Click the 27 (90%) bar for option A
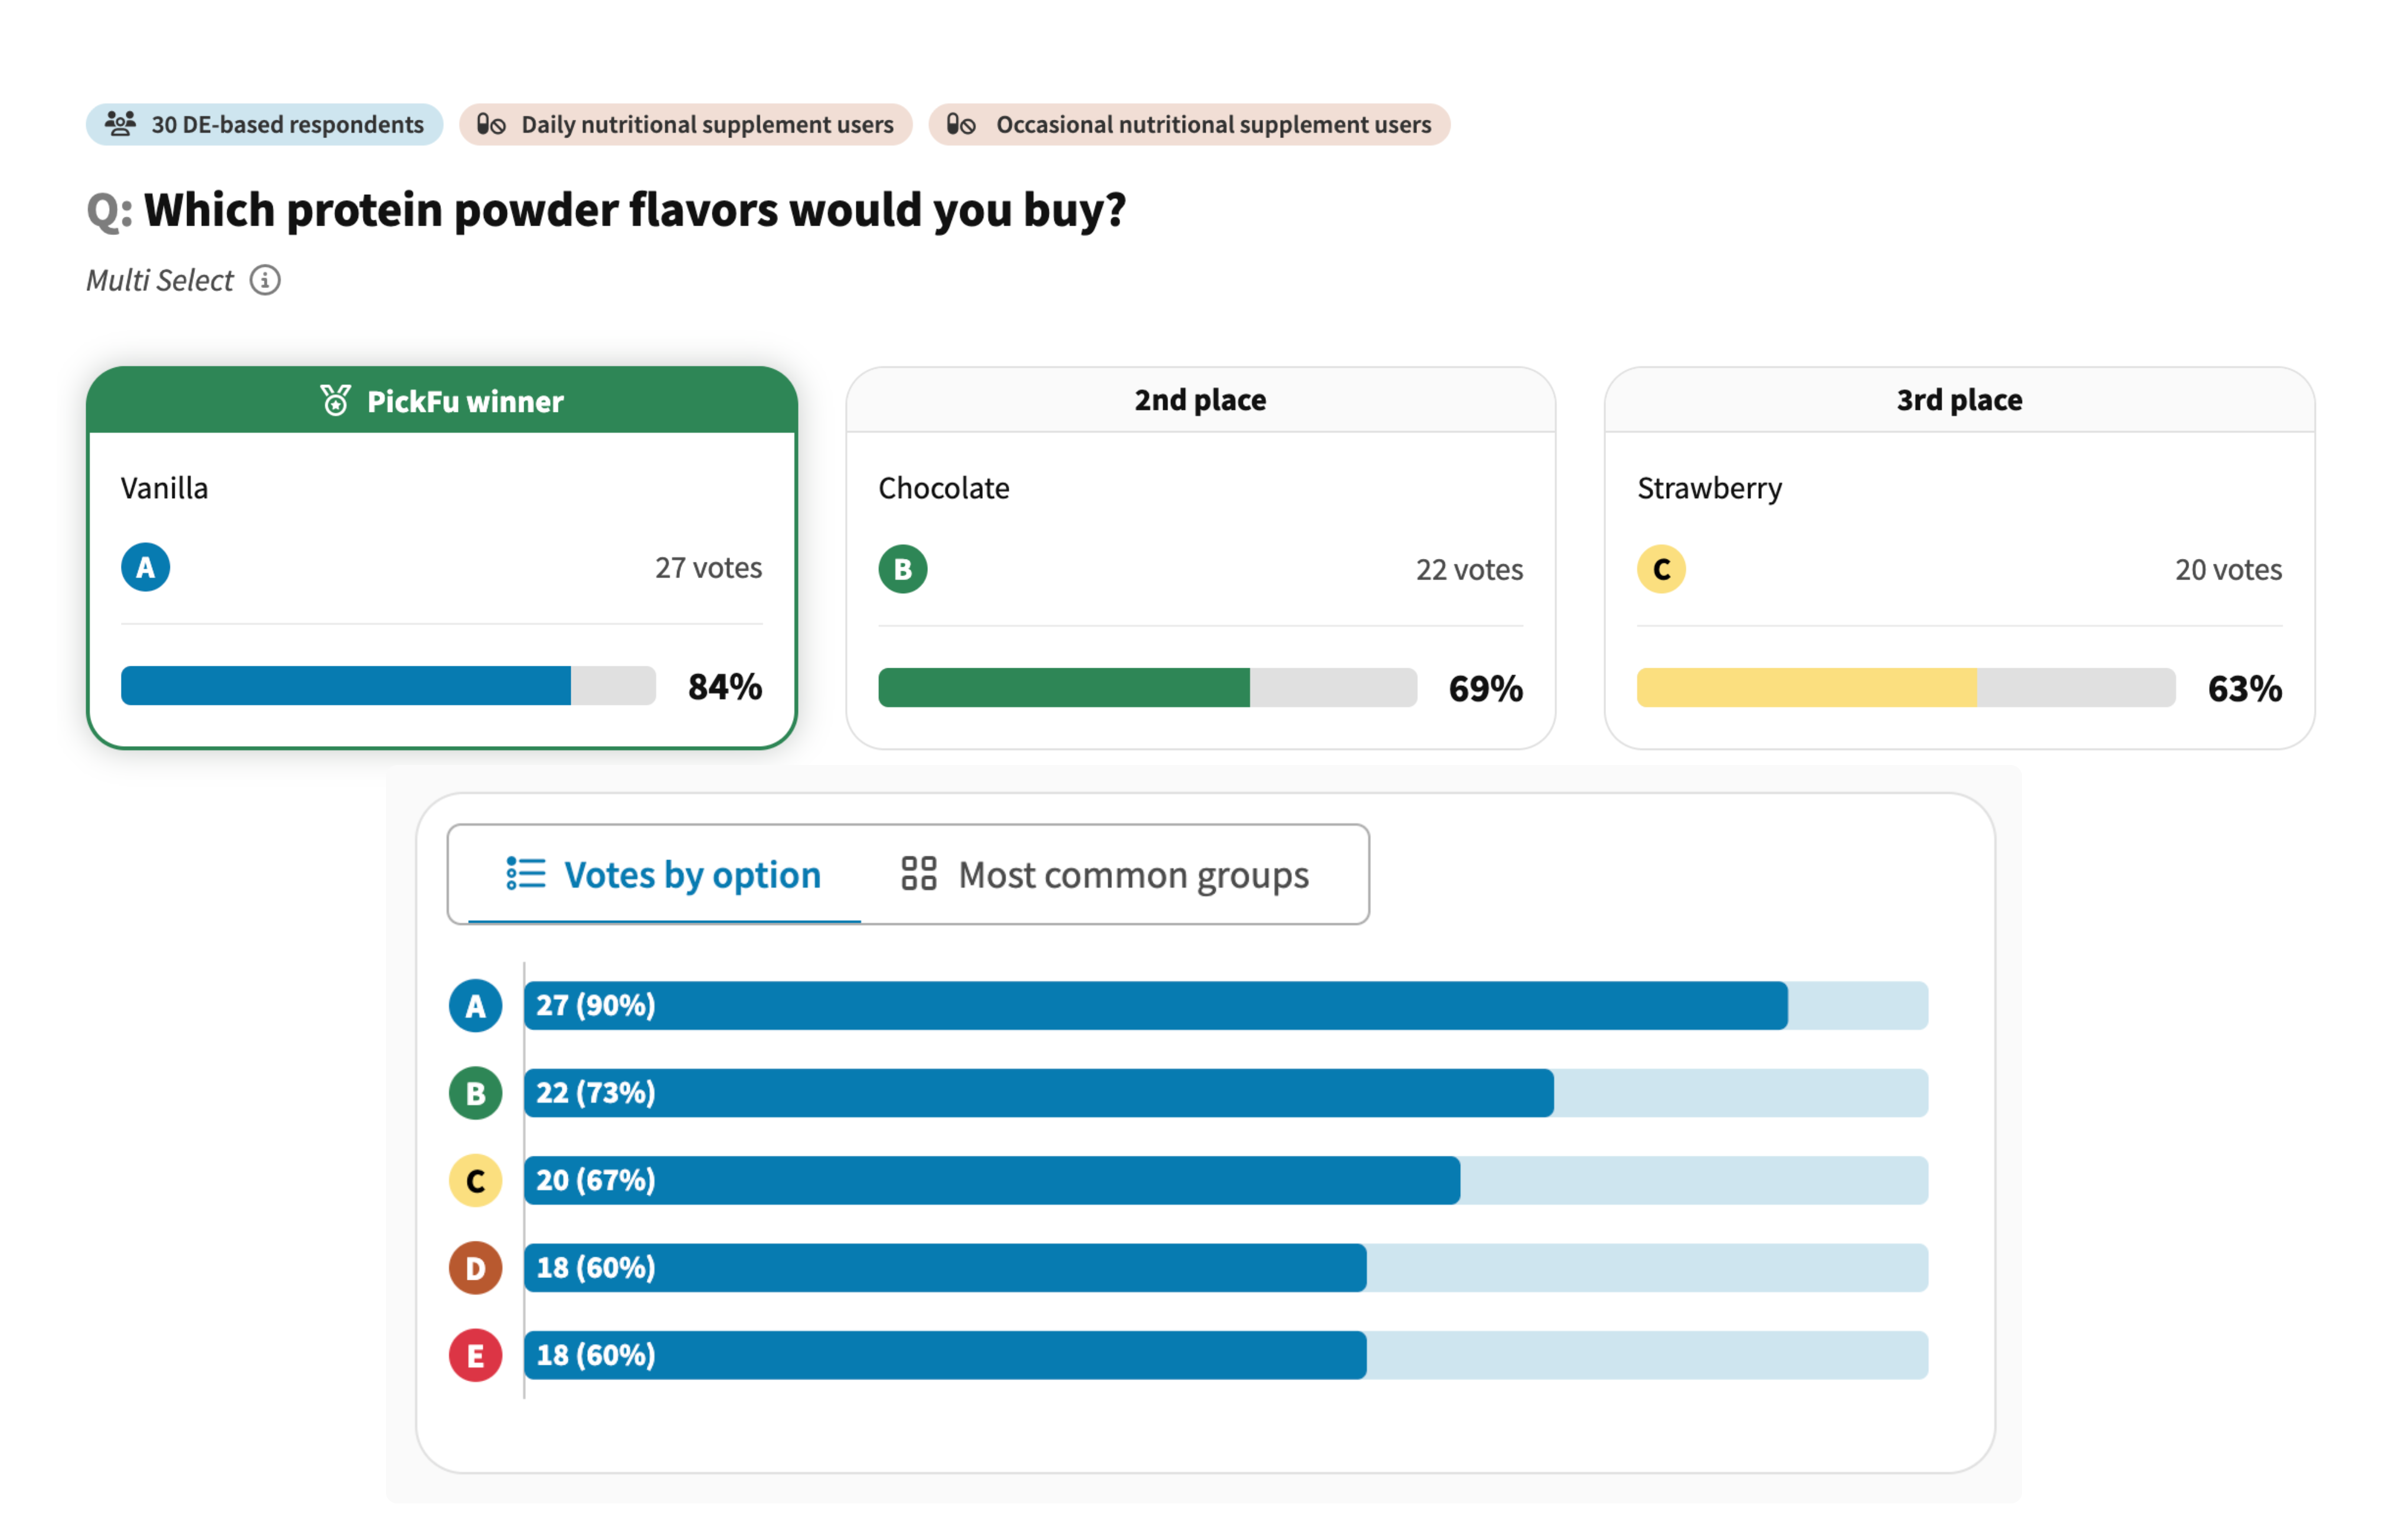This screenshot has height=1530, width=2408. click(1155, 1005)
